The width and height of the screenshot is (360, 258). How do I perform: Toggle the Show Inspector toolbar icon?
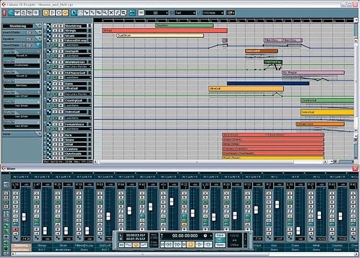pos(11,13)
